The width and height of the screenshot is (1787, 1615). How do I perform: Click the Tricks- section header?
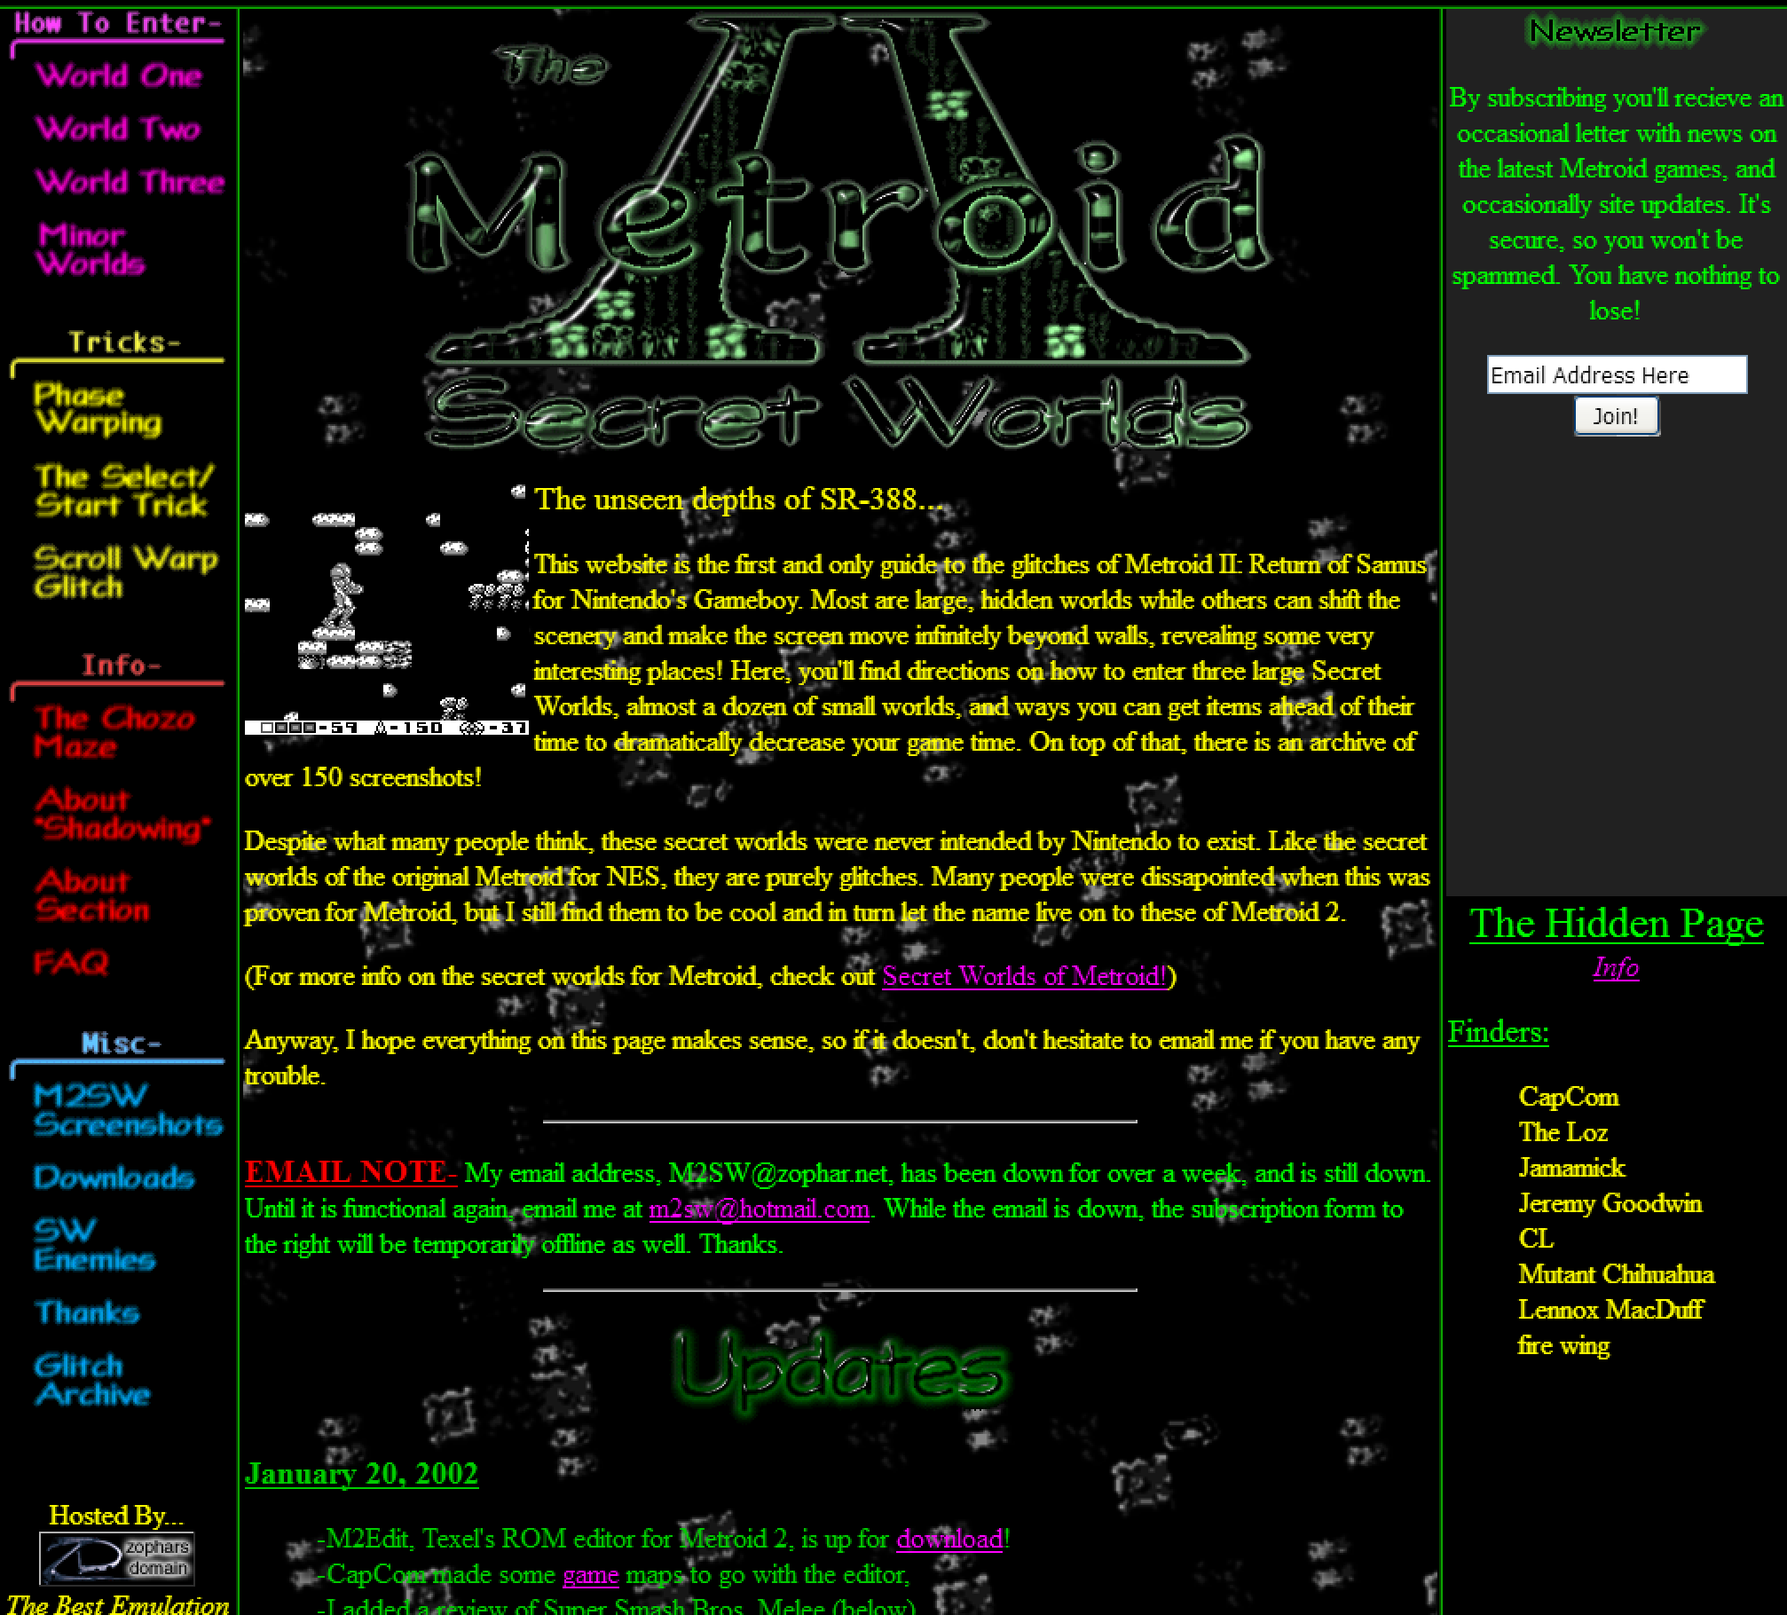click(124, 342)
